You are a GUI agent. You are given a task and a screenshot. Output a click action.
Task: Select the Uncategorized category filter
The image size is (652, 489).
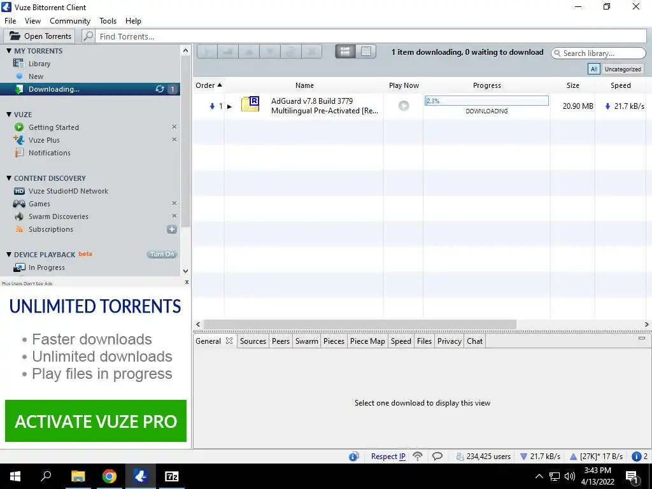[x=623, y=69]
